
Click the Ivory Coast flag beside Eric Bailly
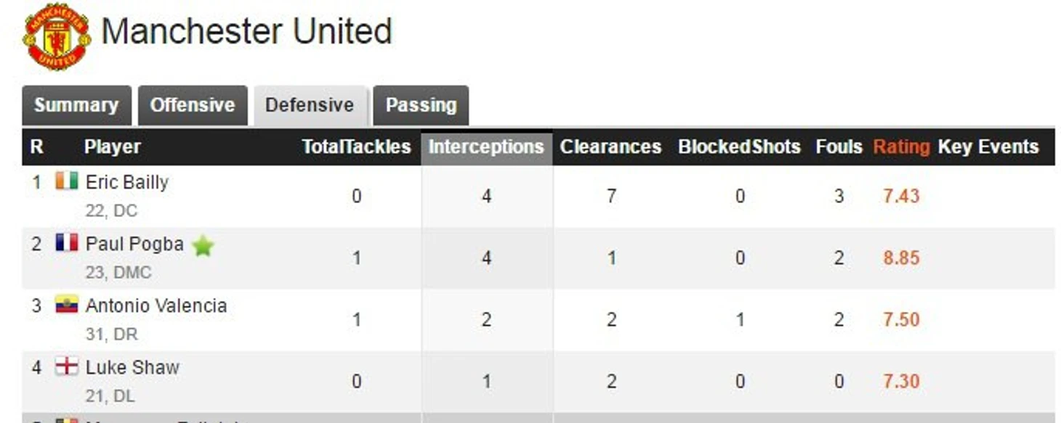point(66,181)
